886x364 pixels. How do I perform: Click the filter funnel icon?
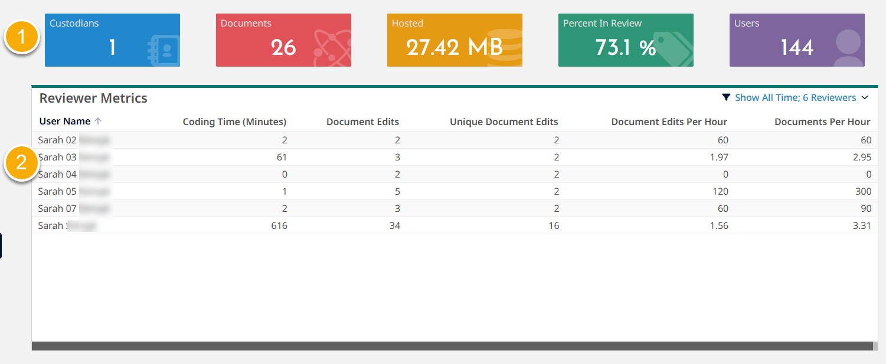point(726,97)
